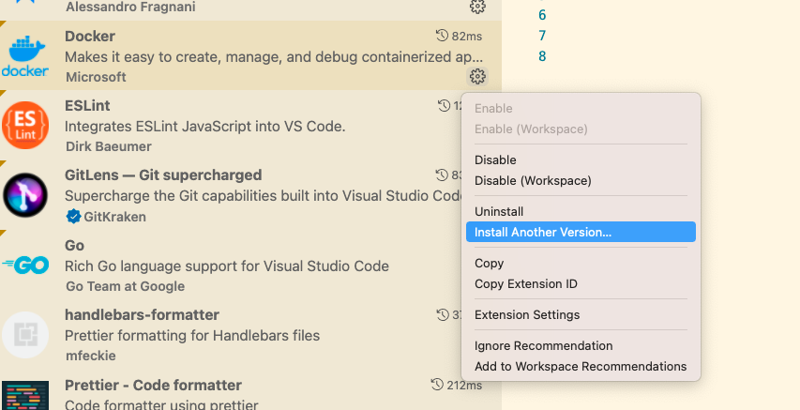The image size is (800, 410).
Task: Click the Go extension logo
Action: pos(25,265)
